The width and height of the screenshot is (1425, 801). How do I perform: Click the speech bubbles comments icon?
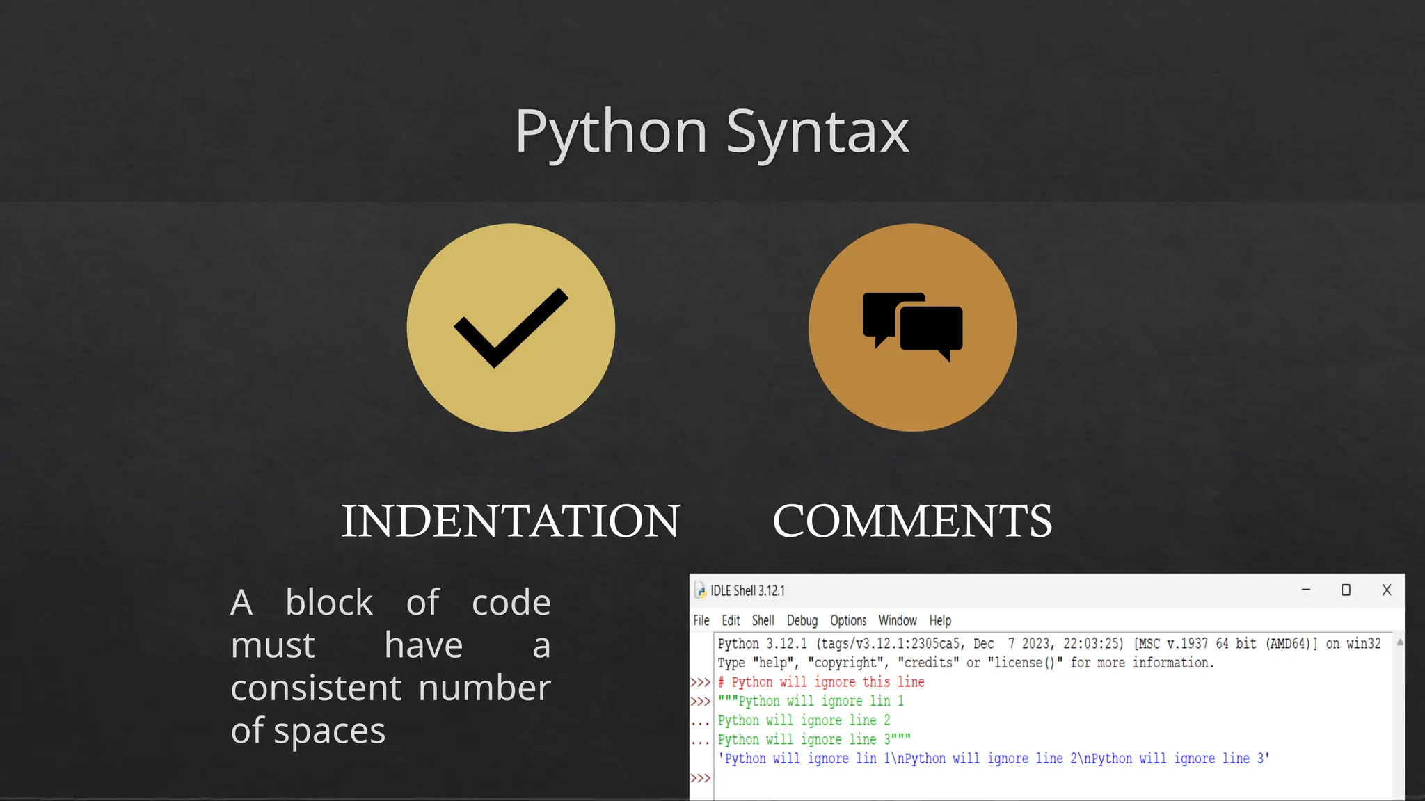(x=912, y=327)
